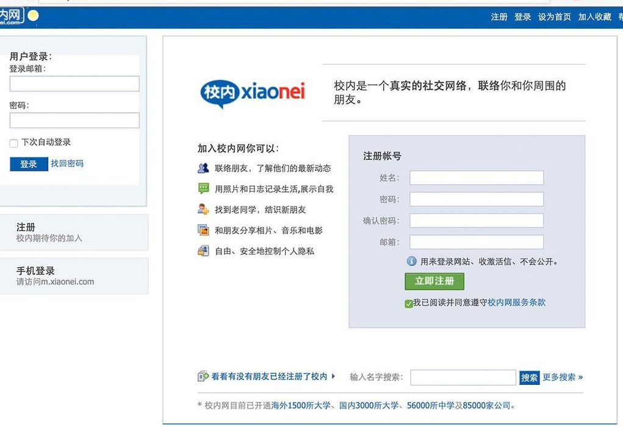Viewport: 623px width, 427px height.
Task: Select 设为首页 in the top bar
Action: click(x=554, y=16)
